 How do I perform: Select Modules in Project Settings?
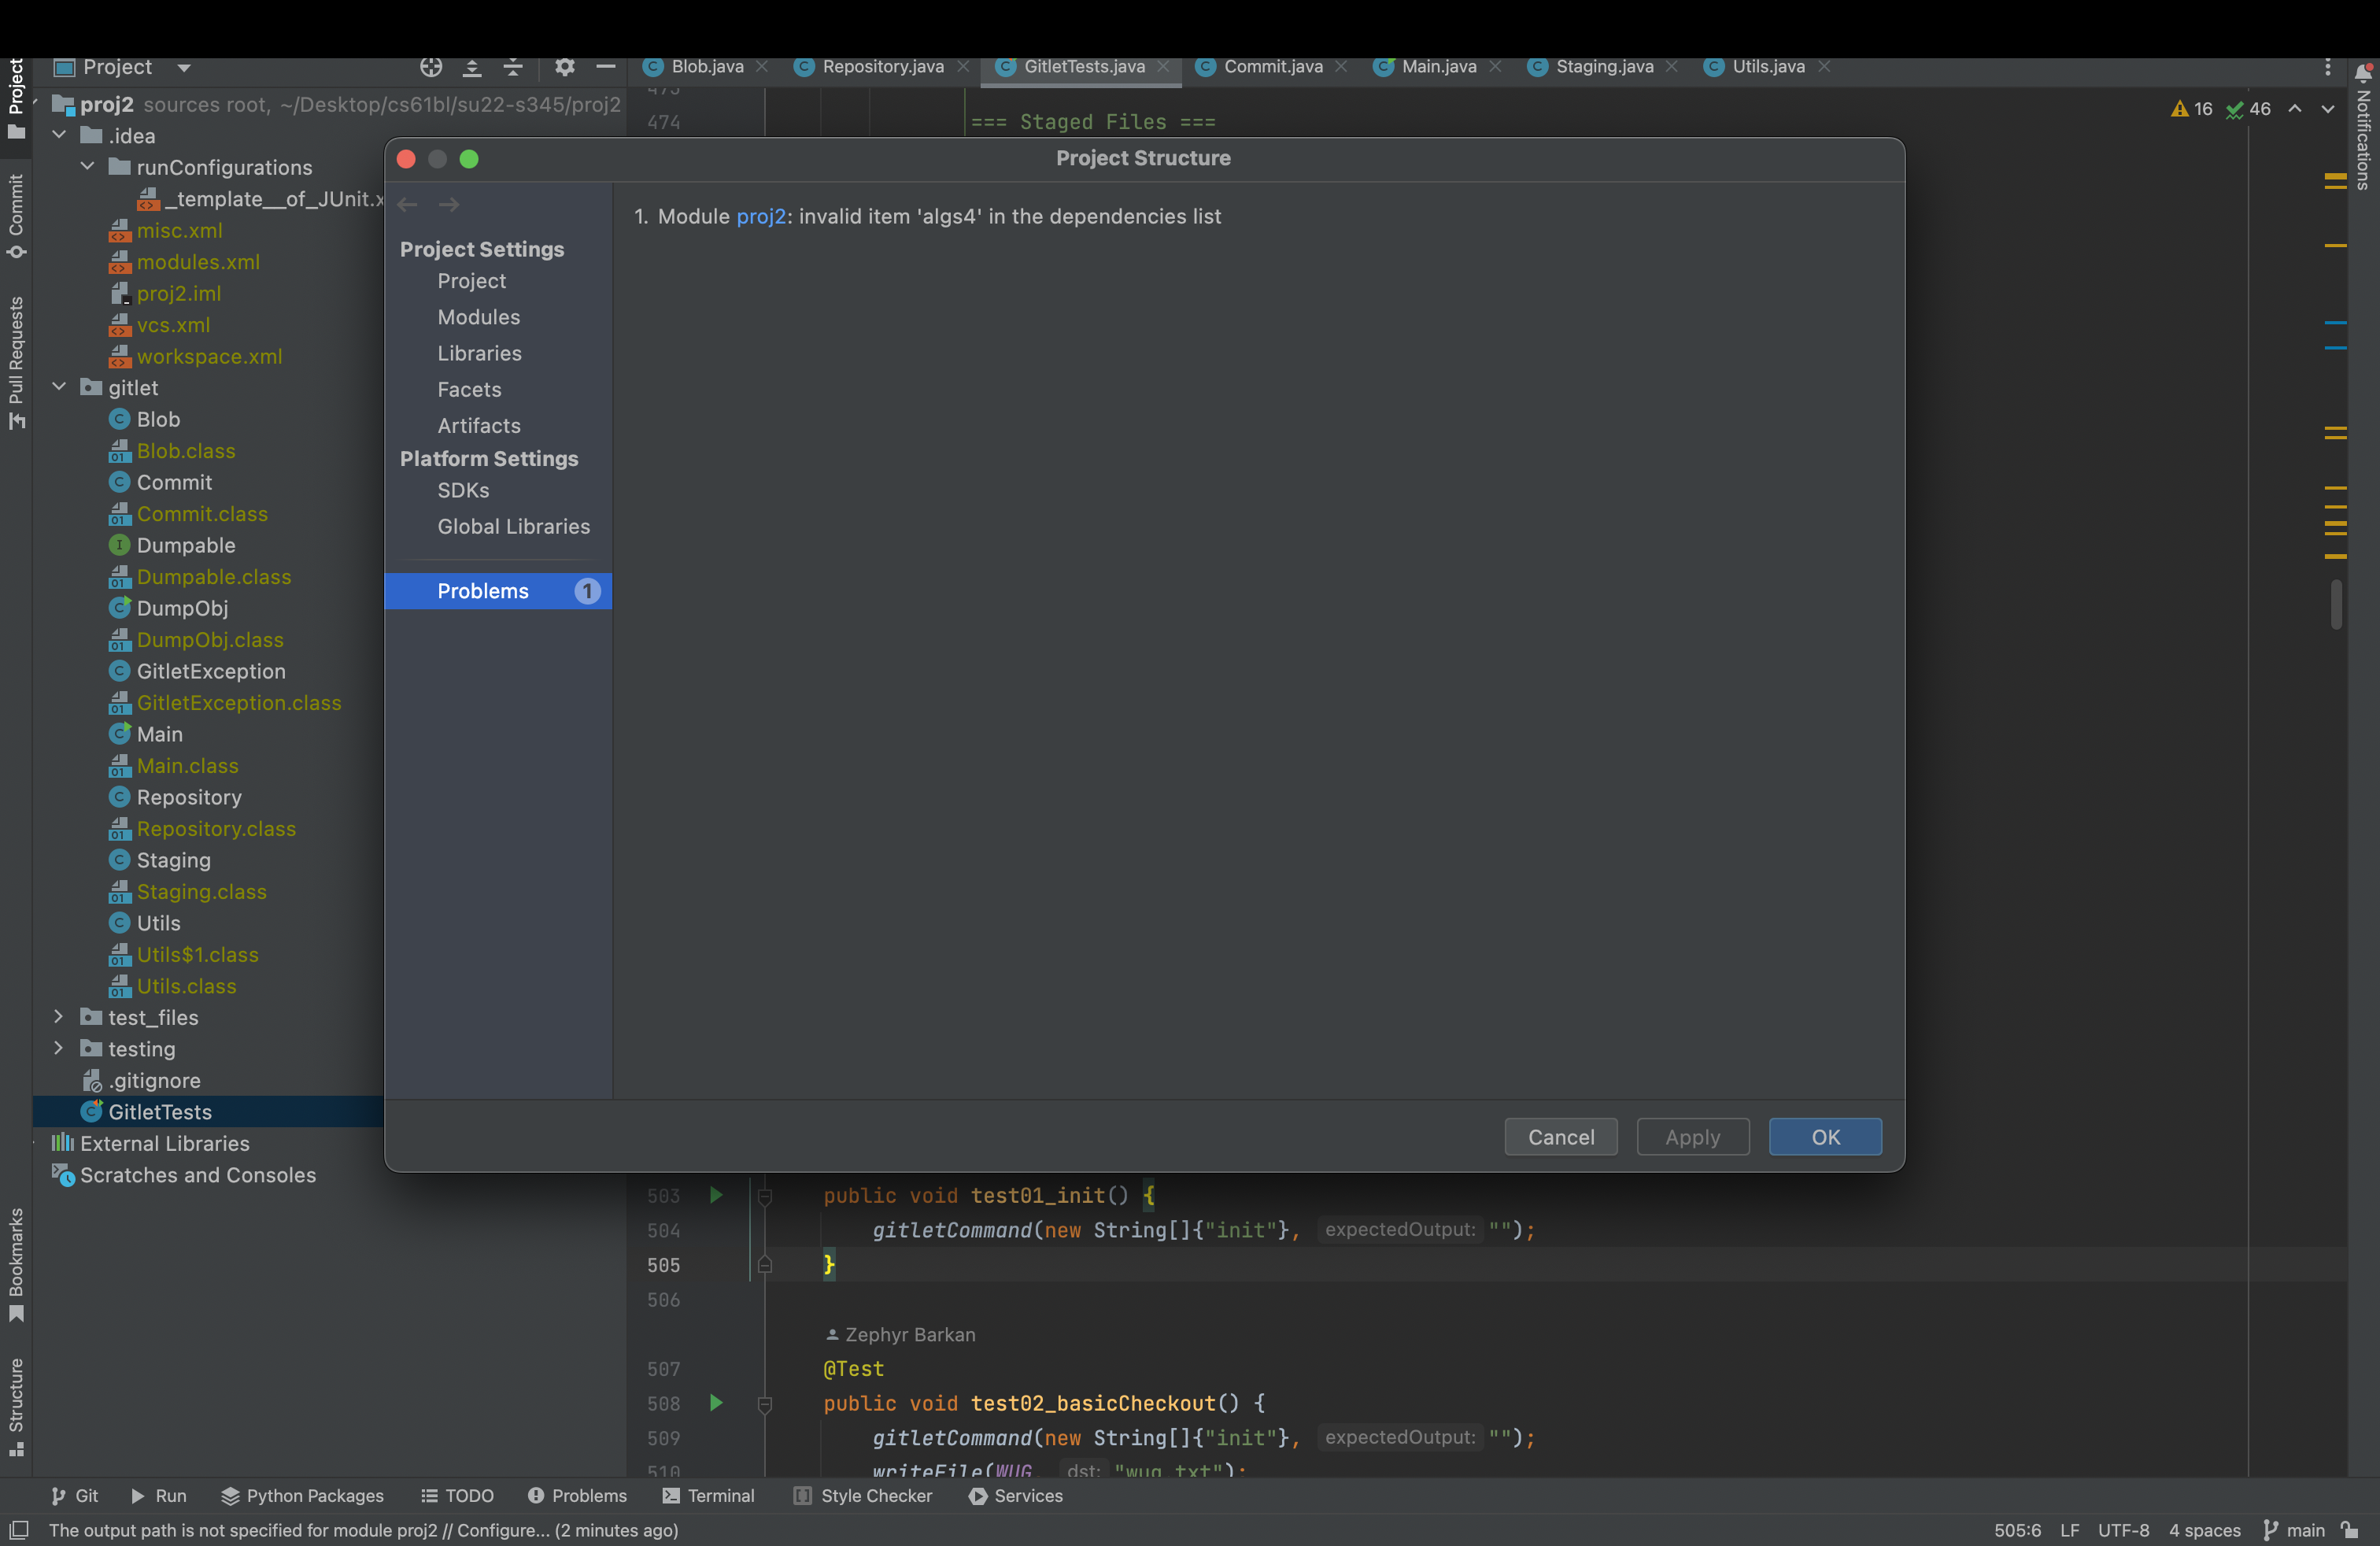tap(478, 317)
